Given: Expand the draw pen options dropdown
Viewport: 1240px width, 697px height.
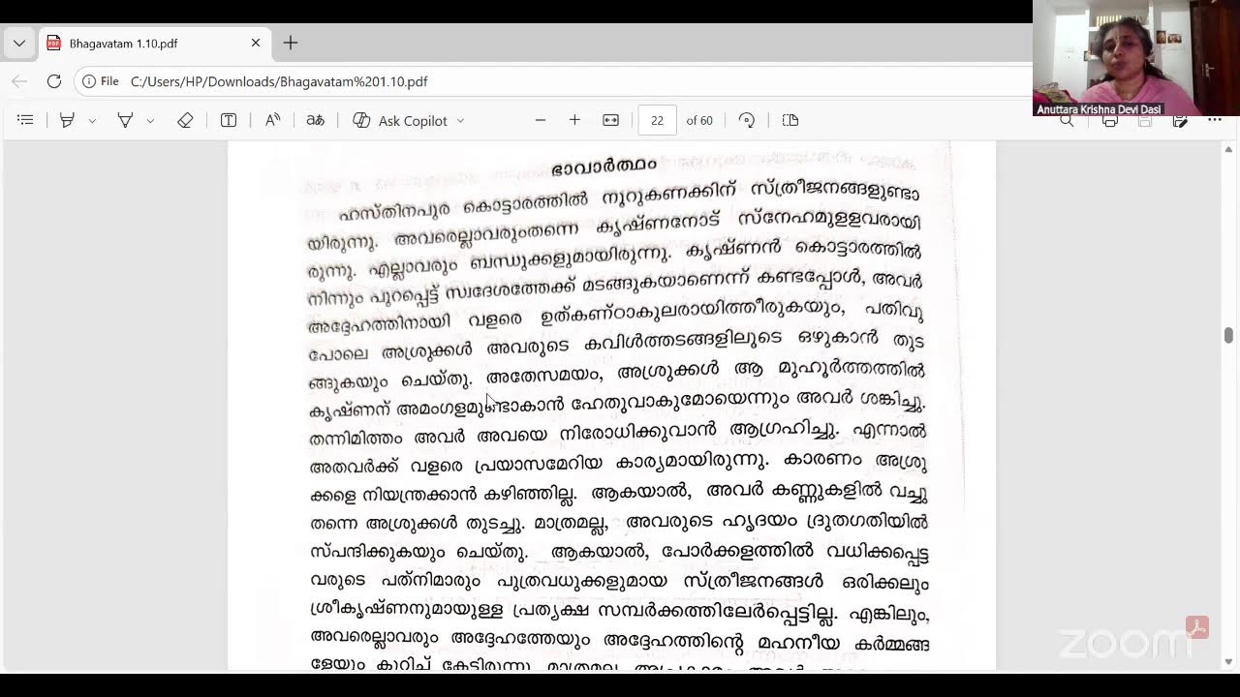Looking at the screenshot, I should point(150,121).
